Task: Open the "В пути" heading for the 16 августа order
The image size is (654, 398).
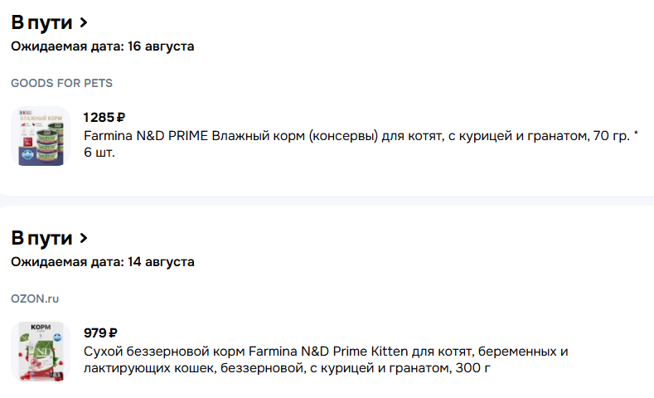Action: 41,22
